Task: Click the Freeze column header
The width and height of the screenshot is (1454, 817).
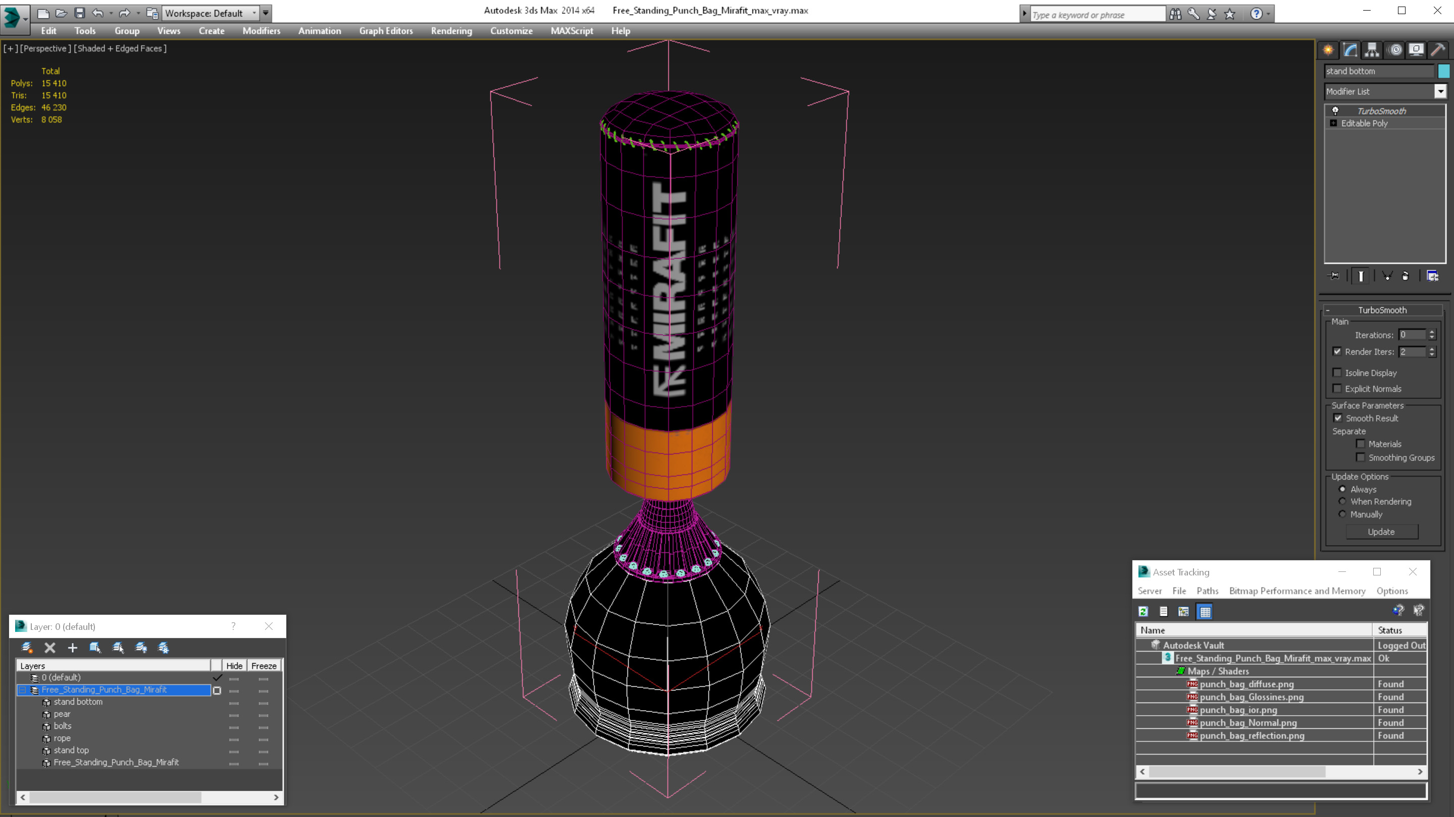Action: 264,666
